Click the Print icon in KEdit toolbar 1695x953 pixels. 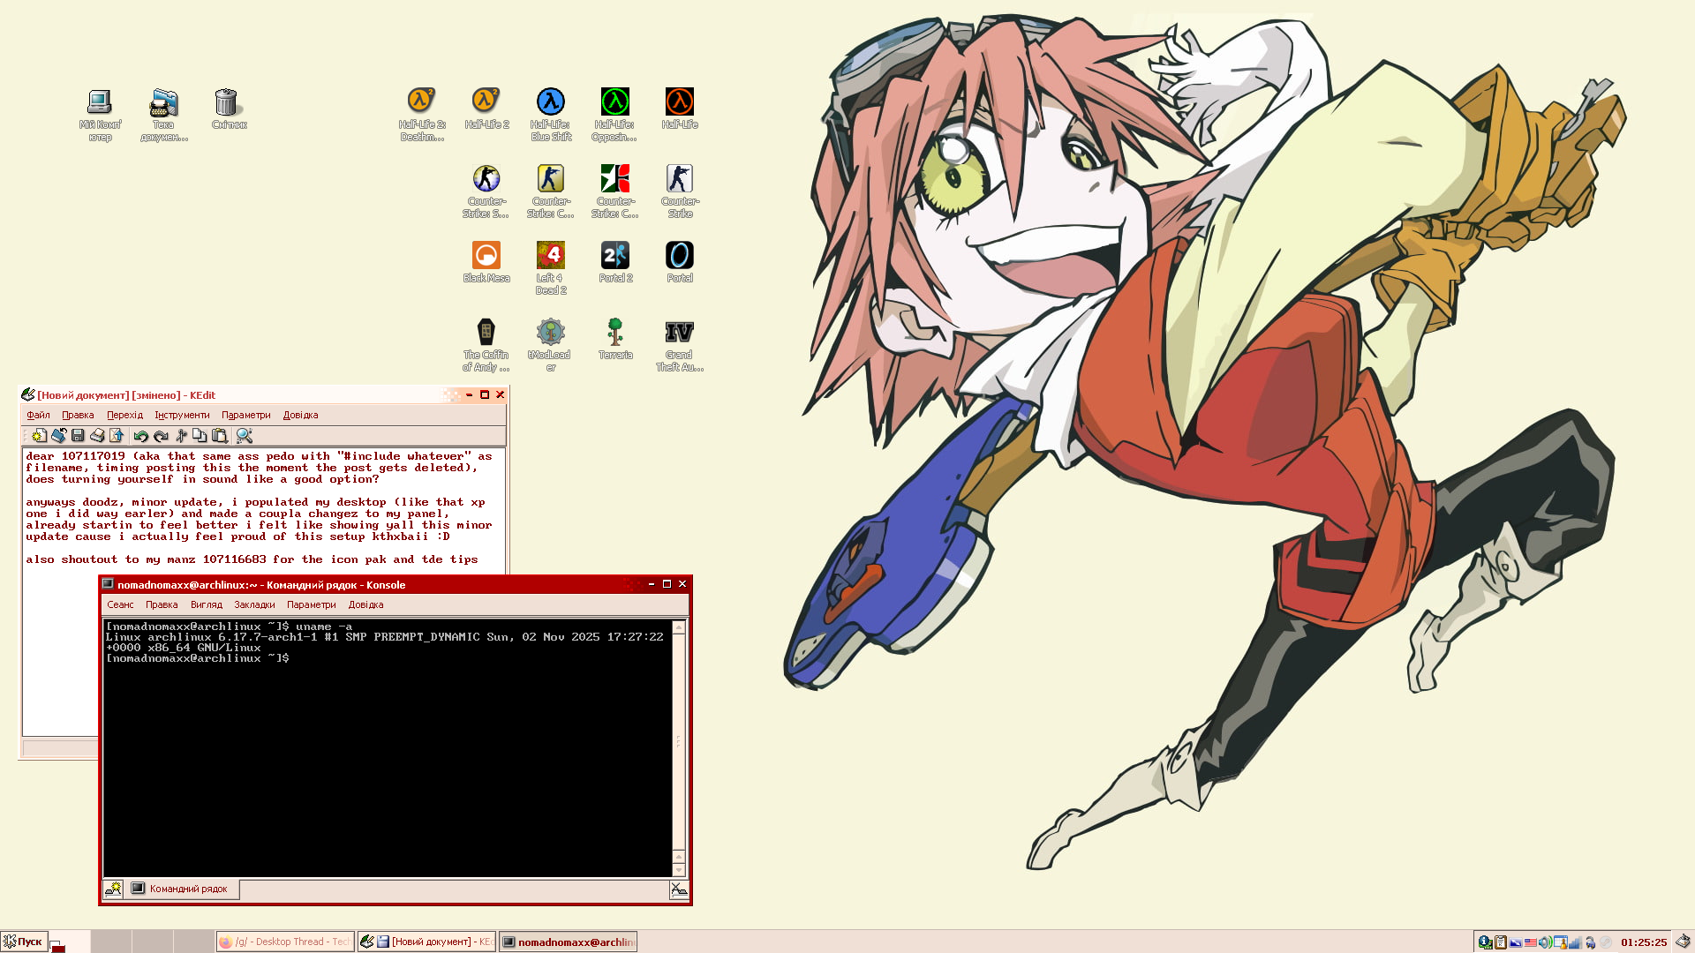pyautogui.click(x=97, y=436)
